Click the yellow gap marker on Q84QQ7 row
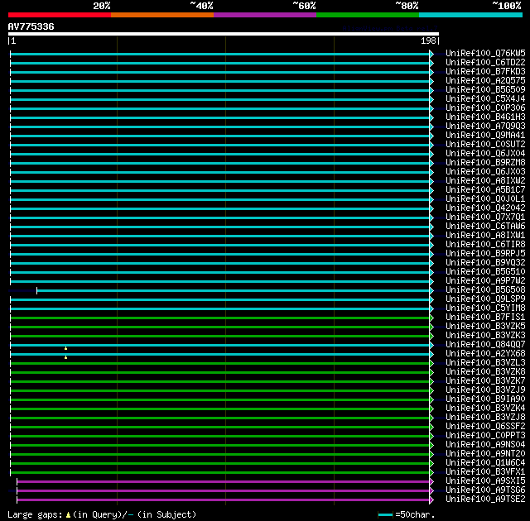The image size is (530, 521). click(66, 348)
